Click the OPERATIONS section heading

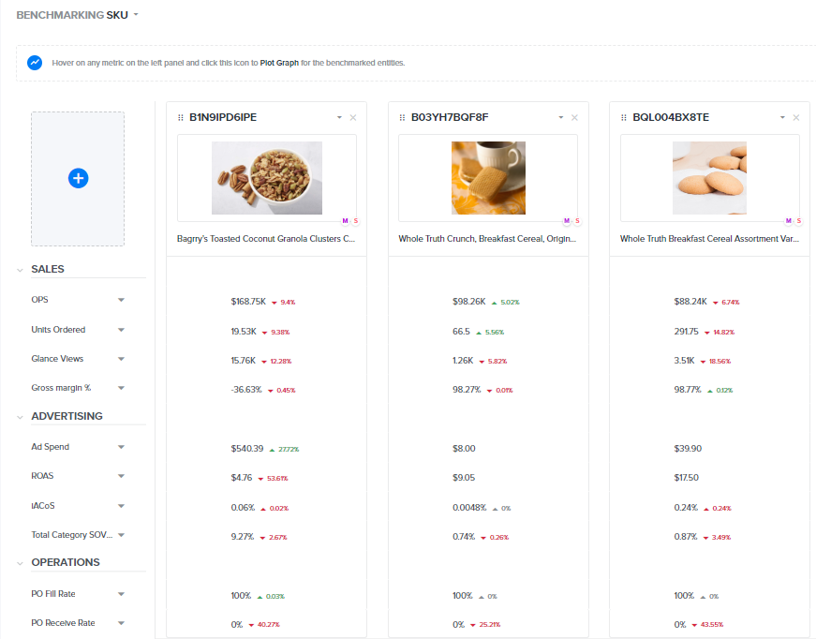(x=66, y=562)
